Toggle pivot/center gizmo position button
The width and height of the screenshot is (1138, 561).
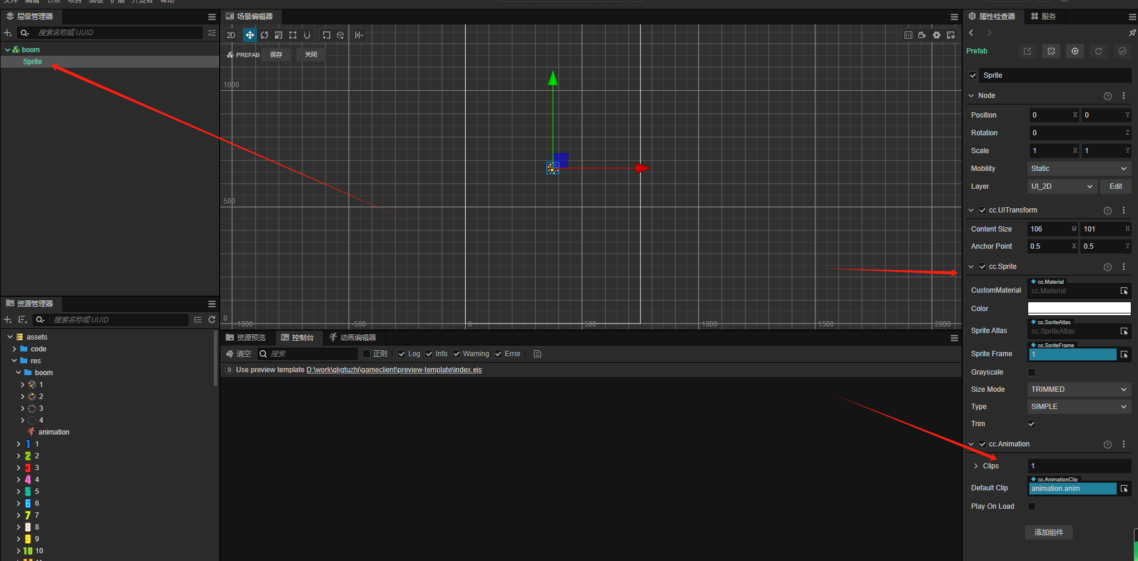coord(326,35)
